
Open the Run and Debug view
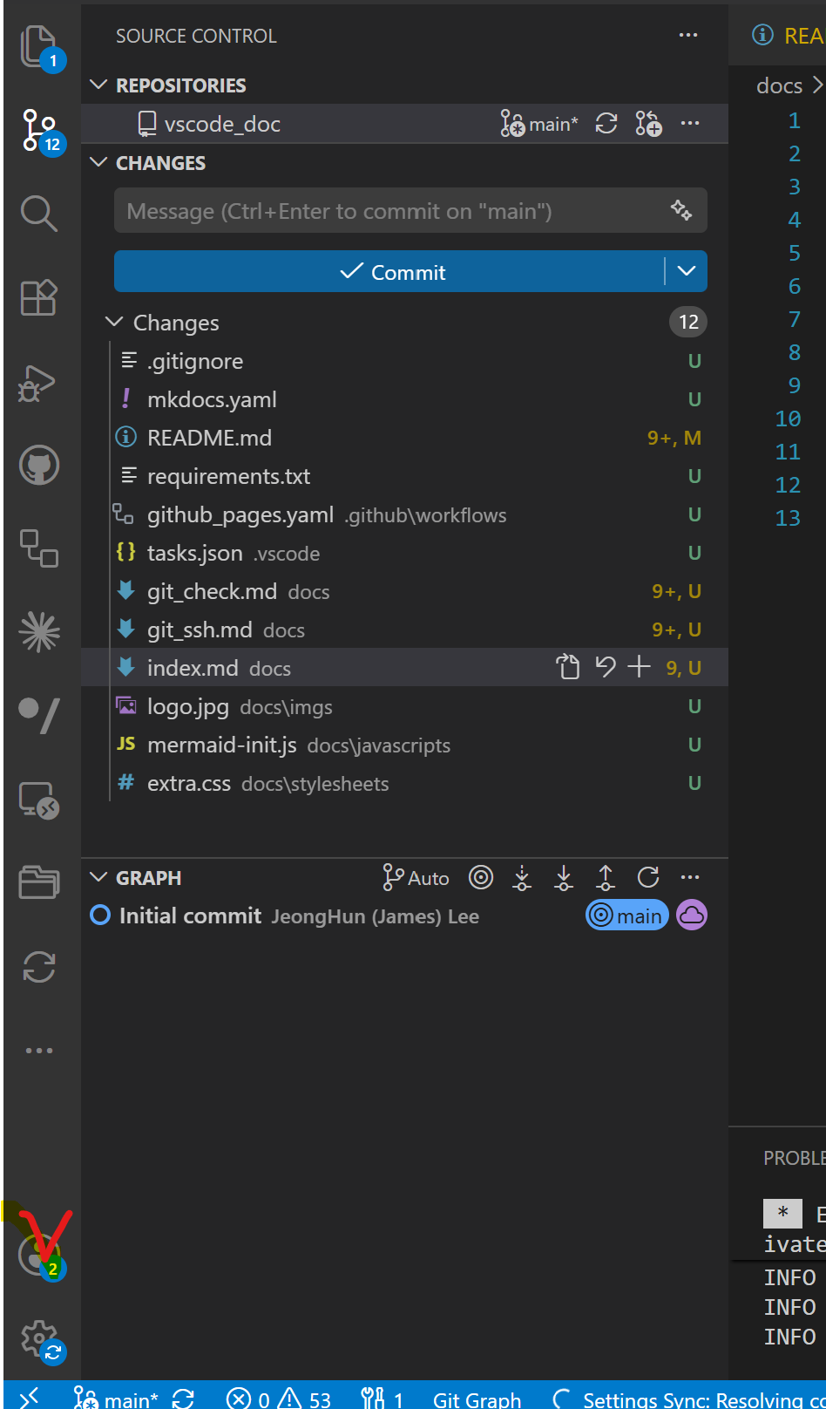(x=37, y=383)
